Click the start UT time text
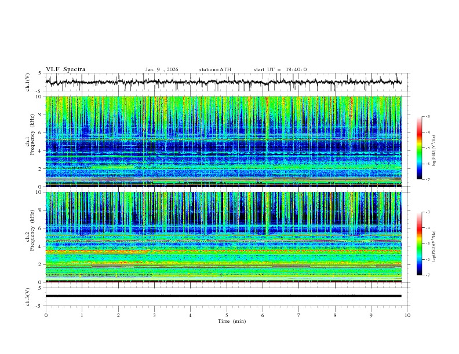459x354 pixels. (280, 69)
